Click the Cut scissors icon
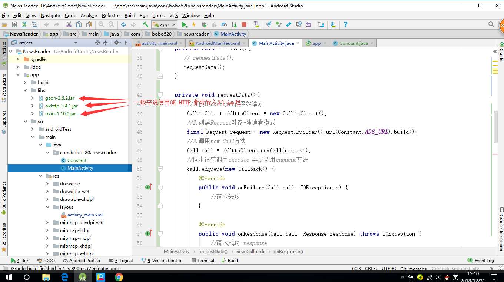504x282 pixels. coord(69,24)
